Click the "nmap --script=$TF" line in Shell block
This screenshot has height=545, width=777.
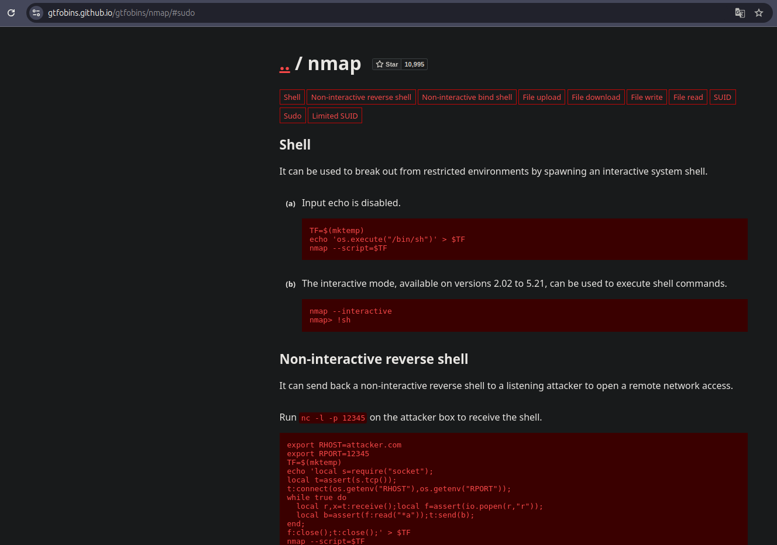[348, 248]
